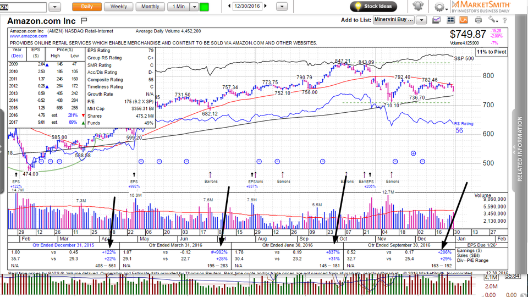Click the Stock Ideas lightbulb button

[x=373, y=7]
